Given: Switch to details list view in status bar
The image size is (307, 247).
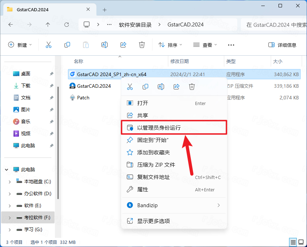Looking at the screenshot, I should [x=293, y=242].
